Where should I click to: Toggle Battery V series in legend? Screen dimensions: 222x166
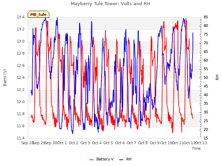tap(102, 159)
